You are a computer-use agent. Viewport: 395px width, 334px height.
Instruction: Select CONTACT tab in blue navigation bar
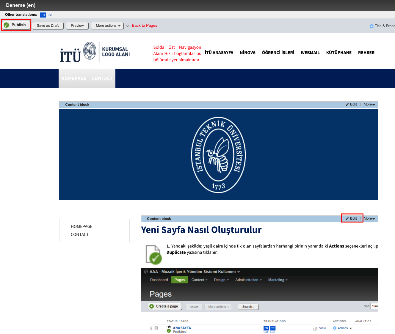point(102,78)
